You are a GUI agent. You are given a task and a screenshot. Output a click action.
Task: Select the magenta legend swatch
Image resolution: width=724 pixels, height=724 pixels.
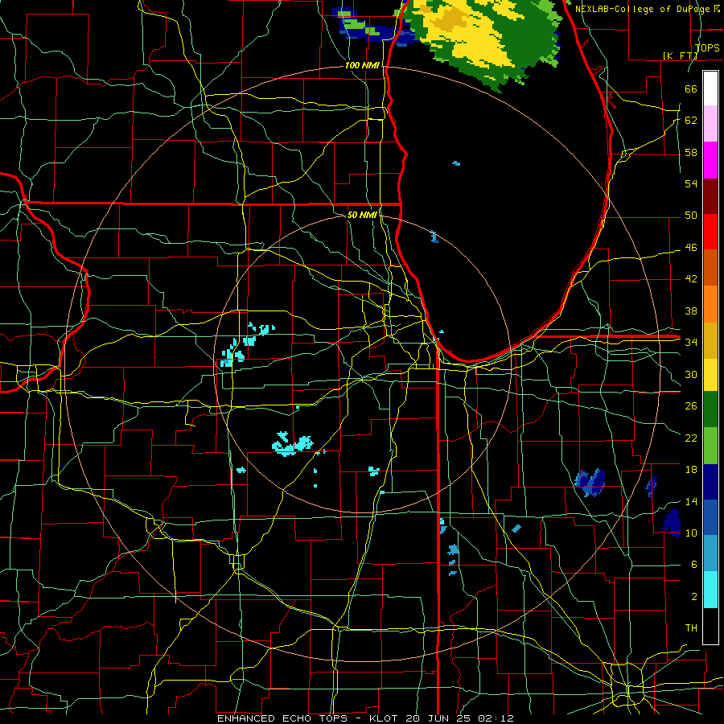710,160
